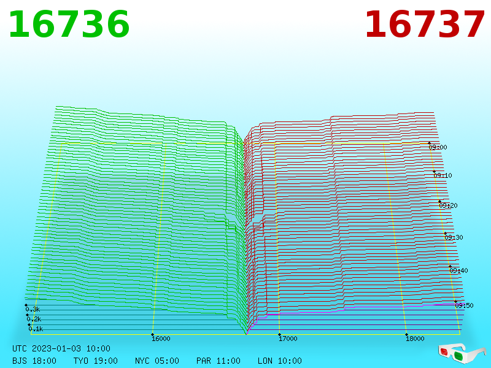
Task: Click the 0.3k depth axis label
Action: [33, 309]
